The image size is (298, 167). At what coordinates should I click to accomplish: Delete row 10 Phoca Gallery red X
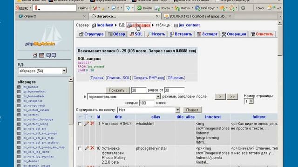point(92,148)
